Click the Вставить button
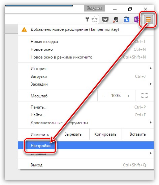Viewport: 159px width, 185px height. tap(138, 134)
